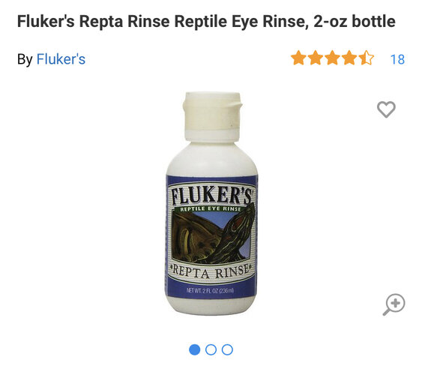Screen dimensions: 422x375
Task: Switch to the second image dot
Action: coord(211,349)
